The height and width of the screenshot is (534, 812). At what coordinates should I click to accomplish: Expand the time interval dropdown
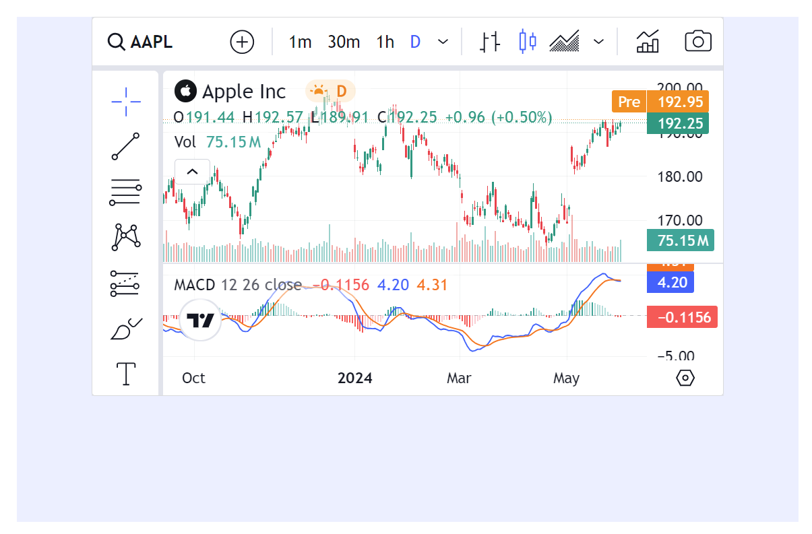coord(443,42)
